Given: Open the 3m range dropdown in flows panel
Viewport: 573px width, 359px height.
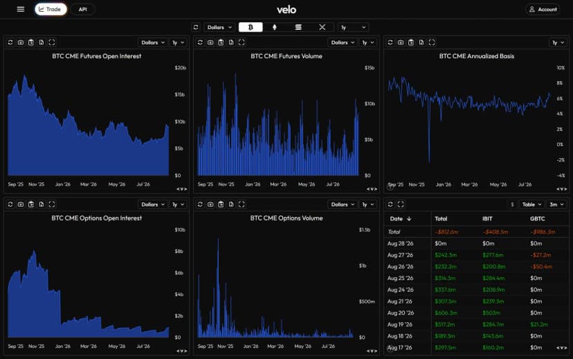Looking at the screenshot, I should 556,204.
